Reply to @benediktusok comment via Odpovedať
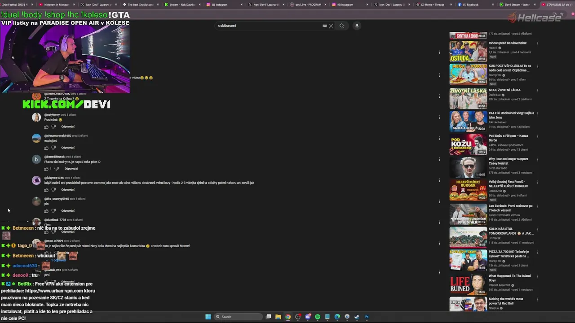The height and width of the screenshot is (323, 575). tap(71, 169)
